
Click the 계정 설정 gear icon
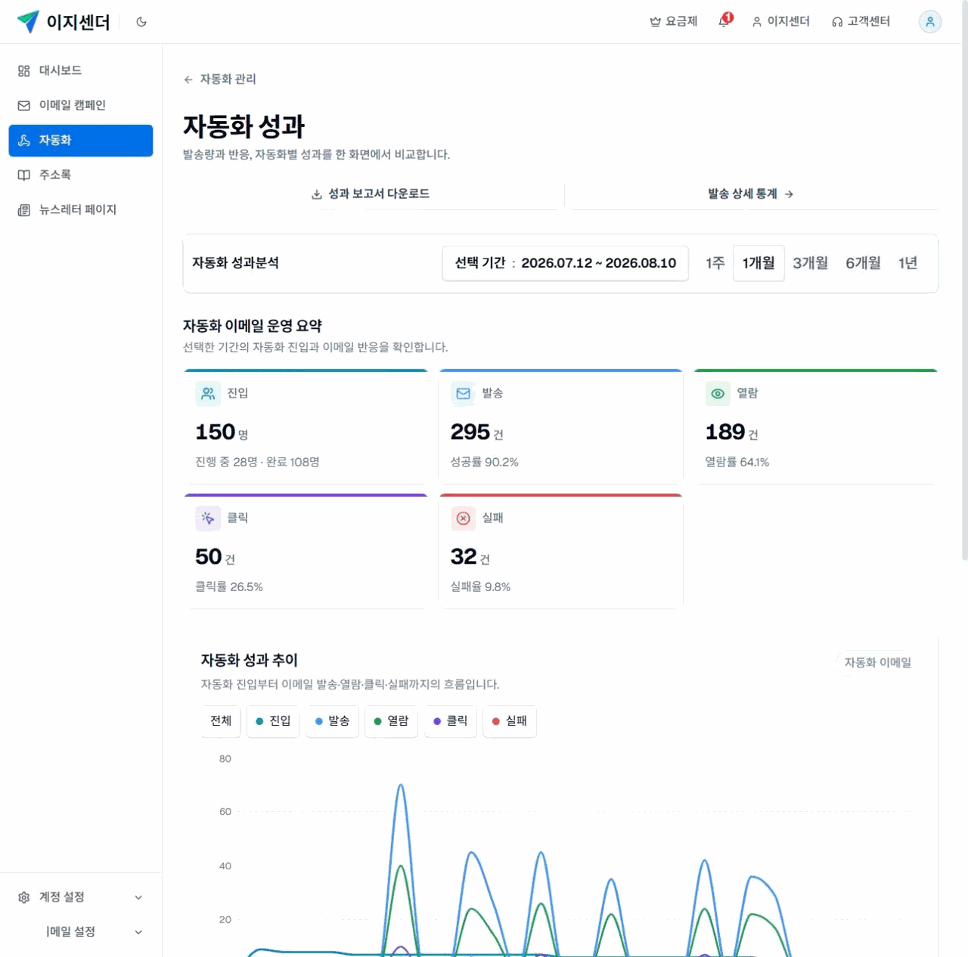click(24, 897)
